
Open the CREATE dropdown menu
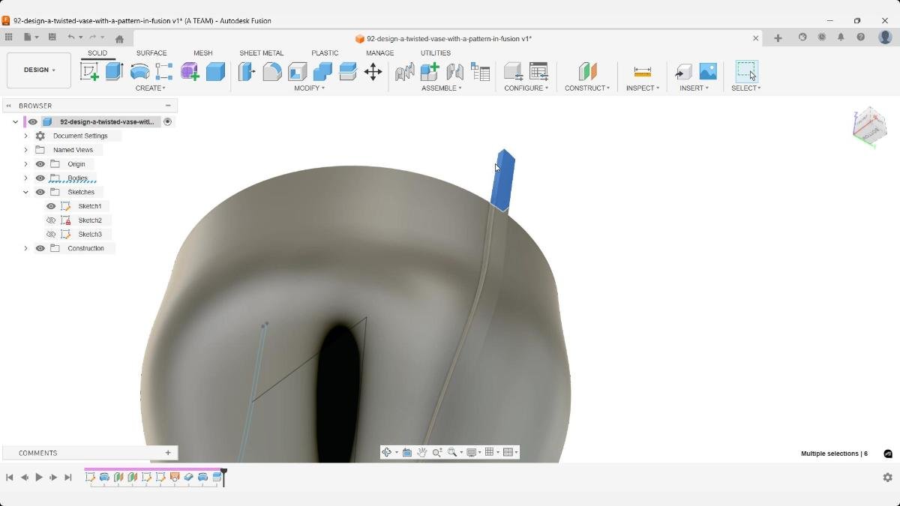[151, 88]
